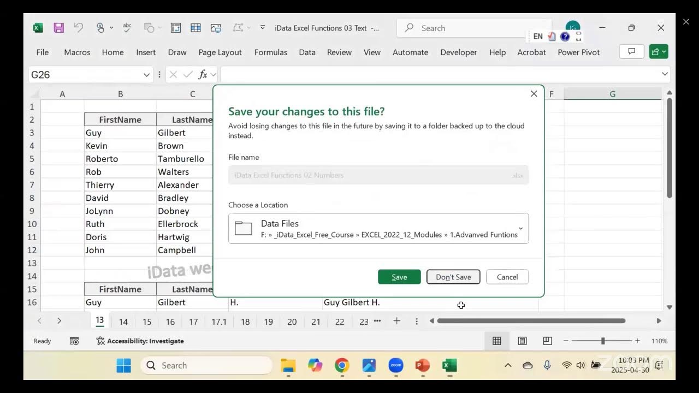Click the Undo arrow icon
The image size is (699, 393).
click(x=79, y=28)
